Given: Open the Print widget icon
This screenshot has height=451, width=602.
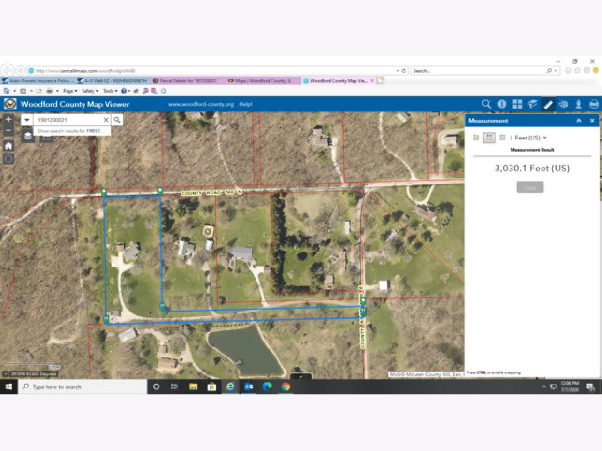Looking at the screenshot, I should pos(594,104).
